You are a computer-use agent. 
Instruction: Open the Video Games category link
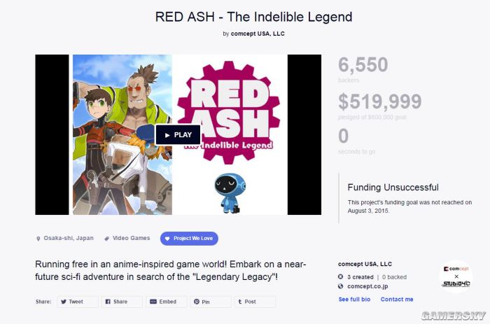coord(132,238)
